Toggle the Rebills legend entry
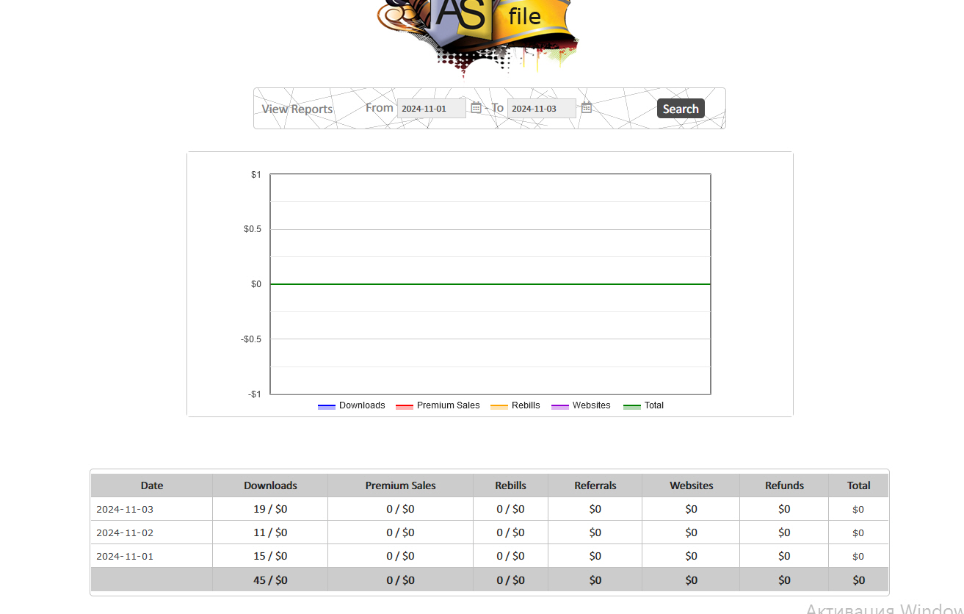This screenshot has width=964, height=614. tap(515, 405)
